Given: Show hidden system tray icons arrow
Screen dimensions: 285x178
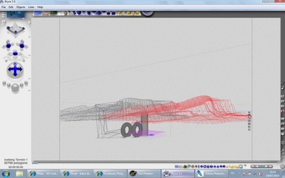Looking at the screenshot, I should click(239, 174).
